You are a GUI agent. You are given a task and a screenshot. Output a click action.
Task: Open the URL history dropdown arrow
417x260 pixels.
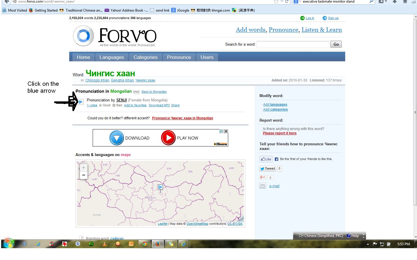(282, 2)
